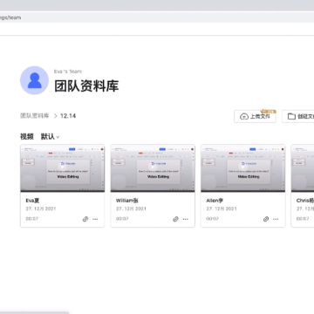This screenshot has height=314, width=314.
Task: Click the Eva夏 video title
Action: (x=32, y=201)
